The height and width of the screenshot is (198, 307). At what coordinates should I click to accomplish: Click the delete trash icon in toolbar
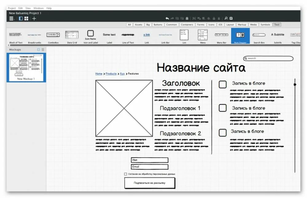(x=219, y=18)
